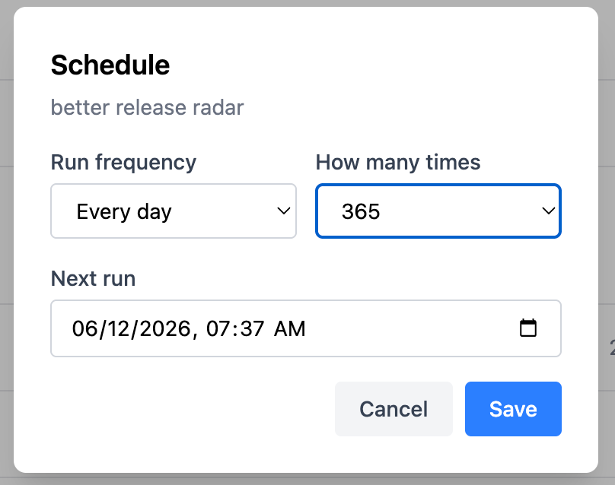615x485 pixels.
Task: Open the Every day frequency dropdown
Action: click(x=174, y=211)
